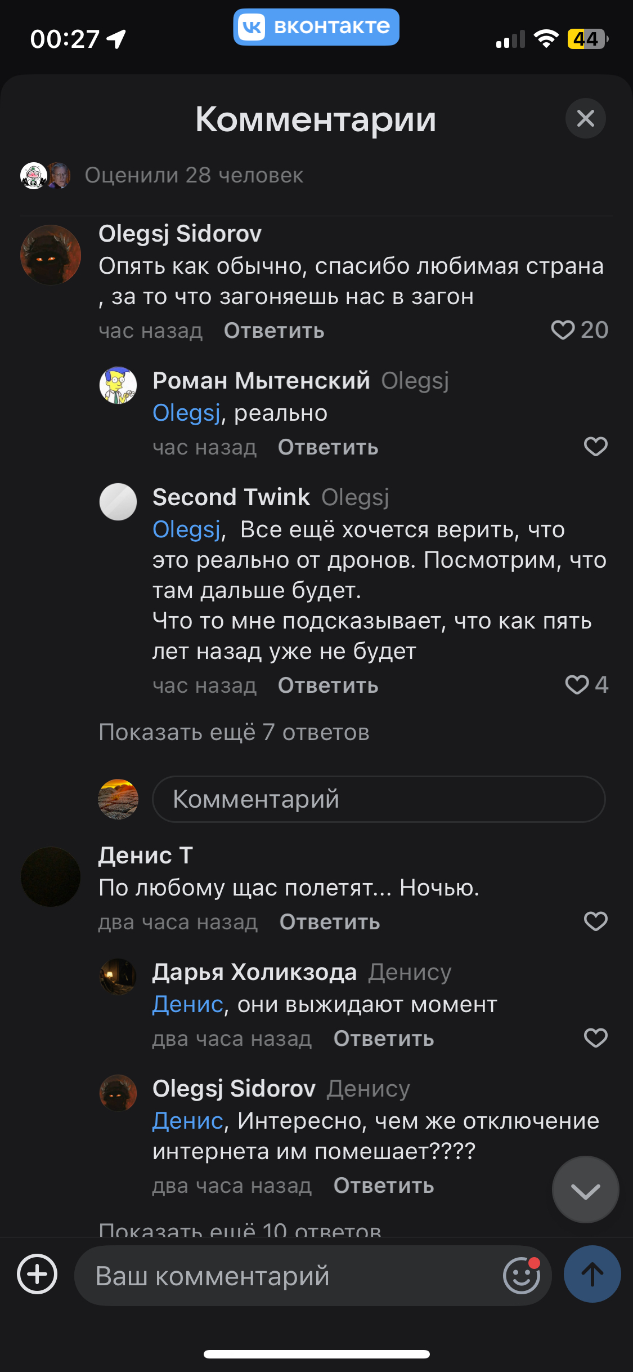
Task: Open Роман Мытенский's avatar
Action: point(118,385)
